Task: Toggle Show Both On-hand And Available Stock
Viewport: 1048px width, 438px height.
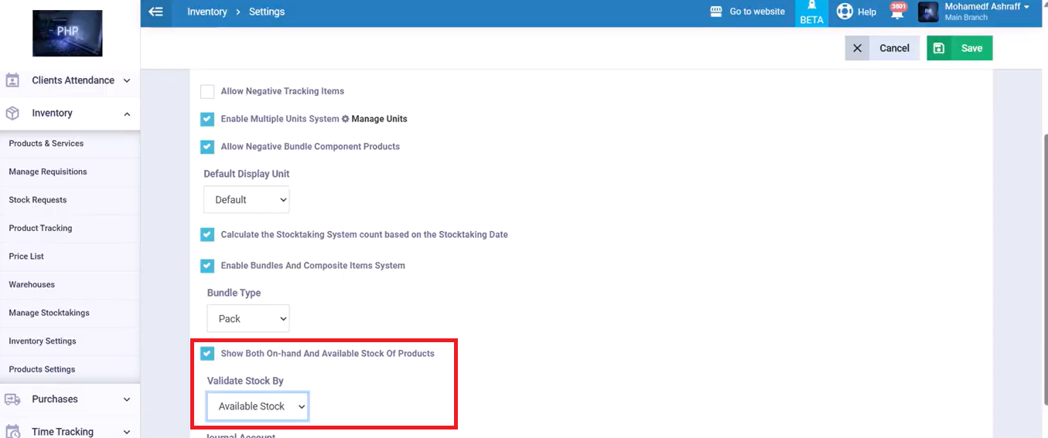Action: (207, 354)
